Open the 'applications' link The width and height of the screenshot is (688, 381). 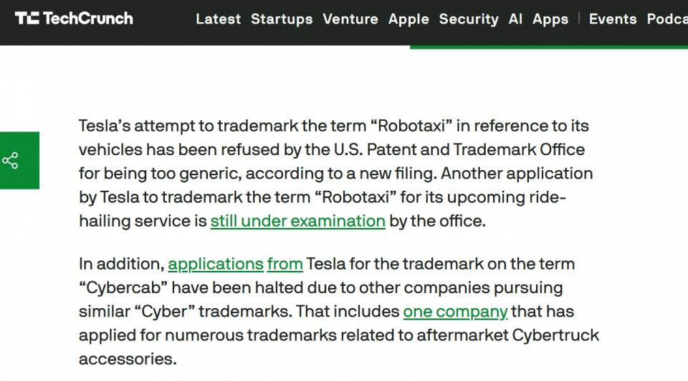(216, 264)
